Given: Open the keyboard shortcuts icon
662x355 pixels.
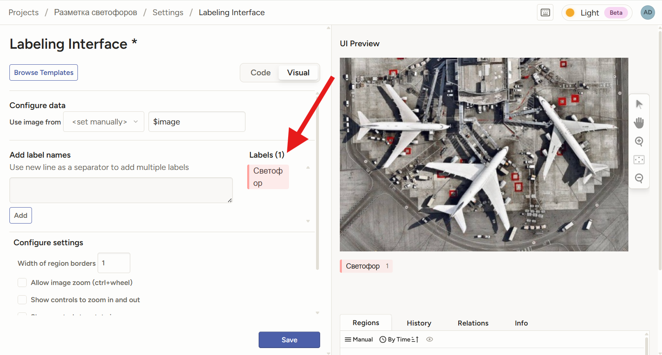Looking at the screenshot, I should tap(545, 13).
